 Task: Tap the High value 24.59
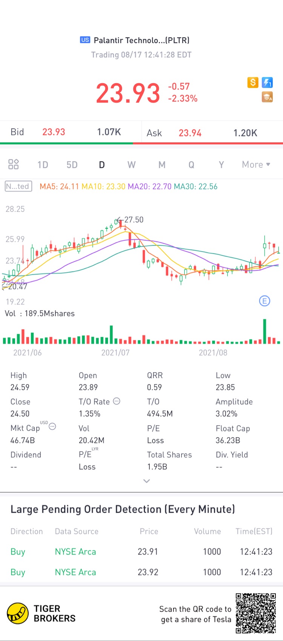point(20,387)
